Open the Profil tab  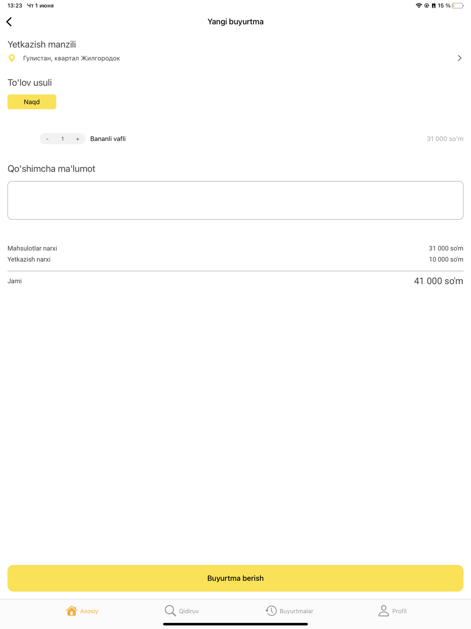392,611
